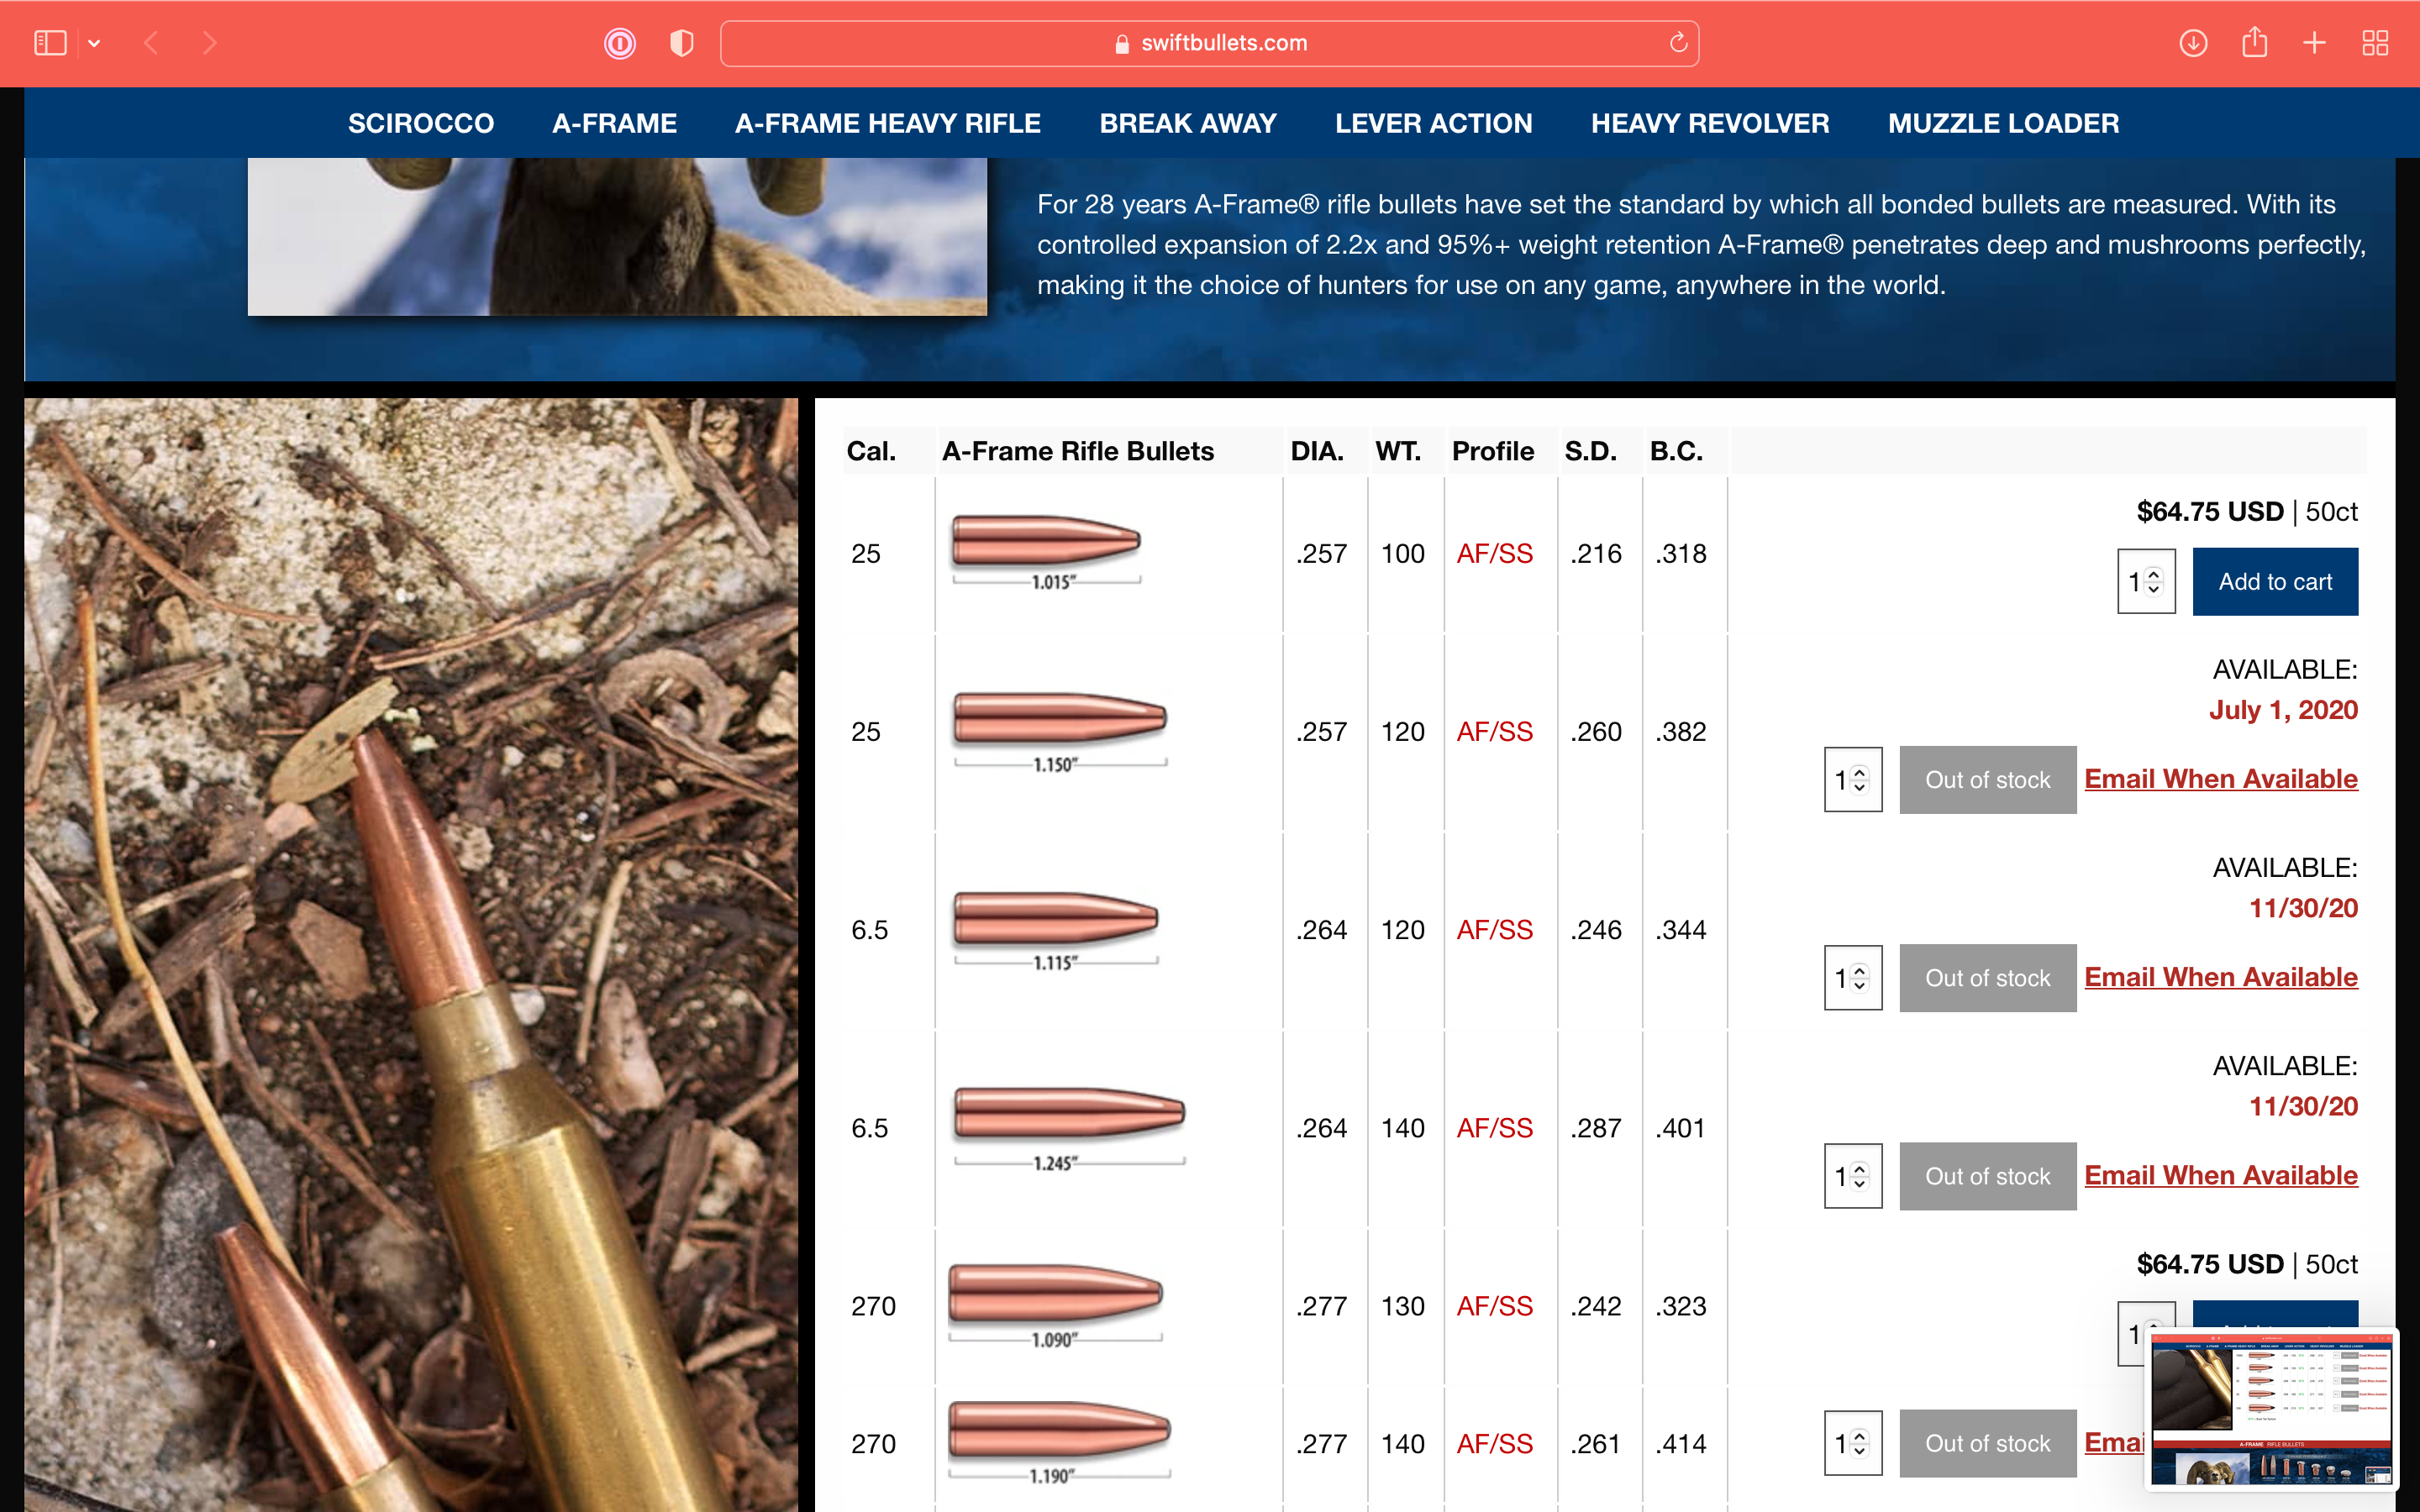Select the S.D. value .216
This screenshot has height=1512, width=2420.
(1595, 554)
